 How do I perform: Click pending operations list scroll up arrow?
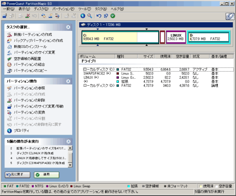click(70, 148)
